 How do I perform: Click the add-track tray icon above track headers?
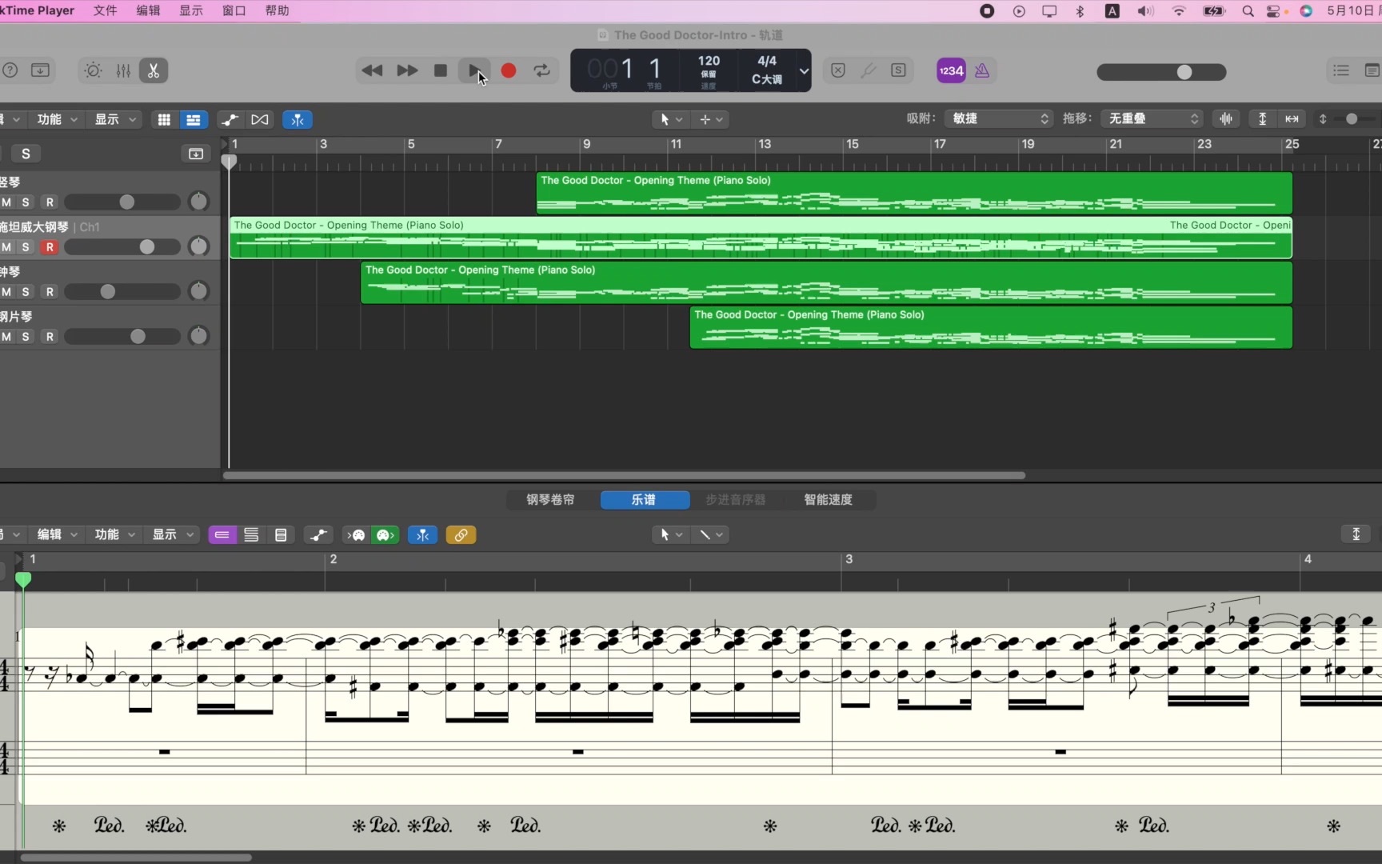196,154
